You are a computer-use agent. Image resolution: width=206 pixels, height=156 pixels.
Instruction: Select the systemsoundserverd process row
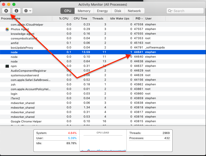(103, 75)
